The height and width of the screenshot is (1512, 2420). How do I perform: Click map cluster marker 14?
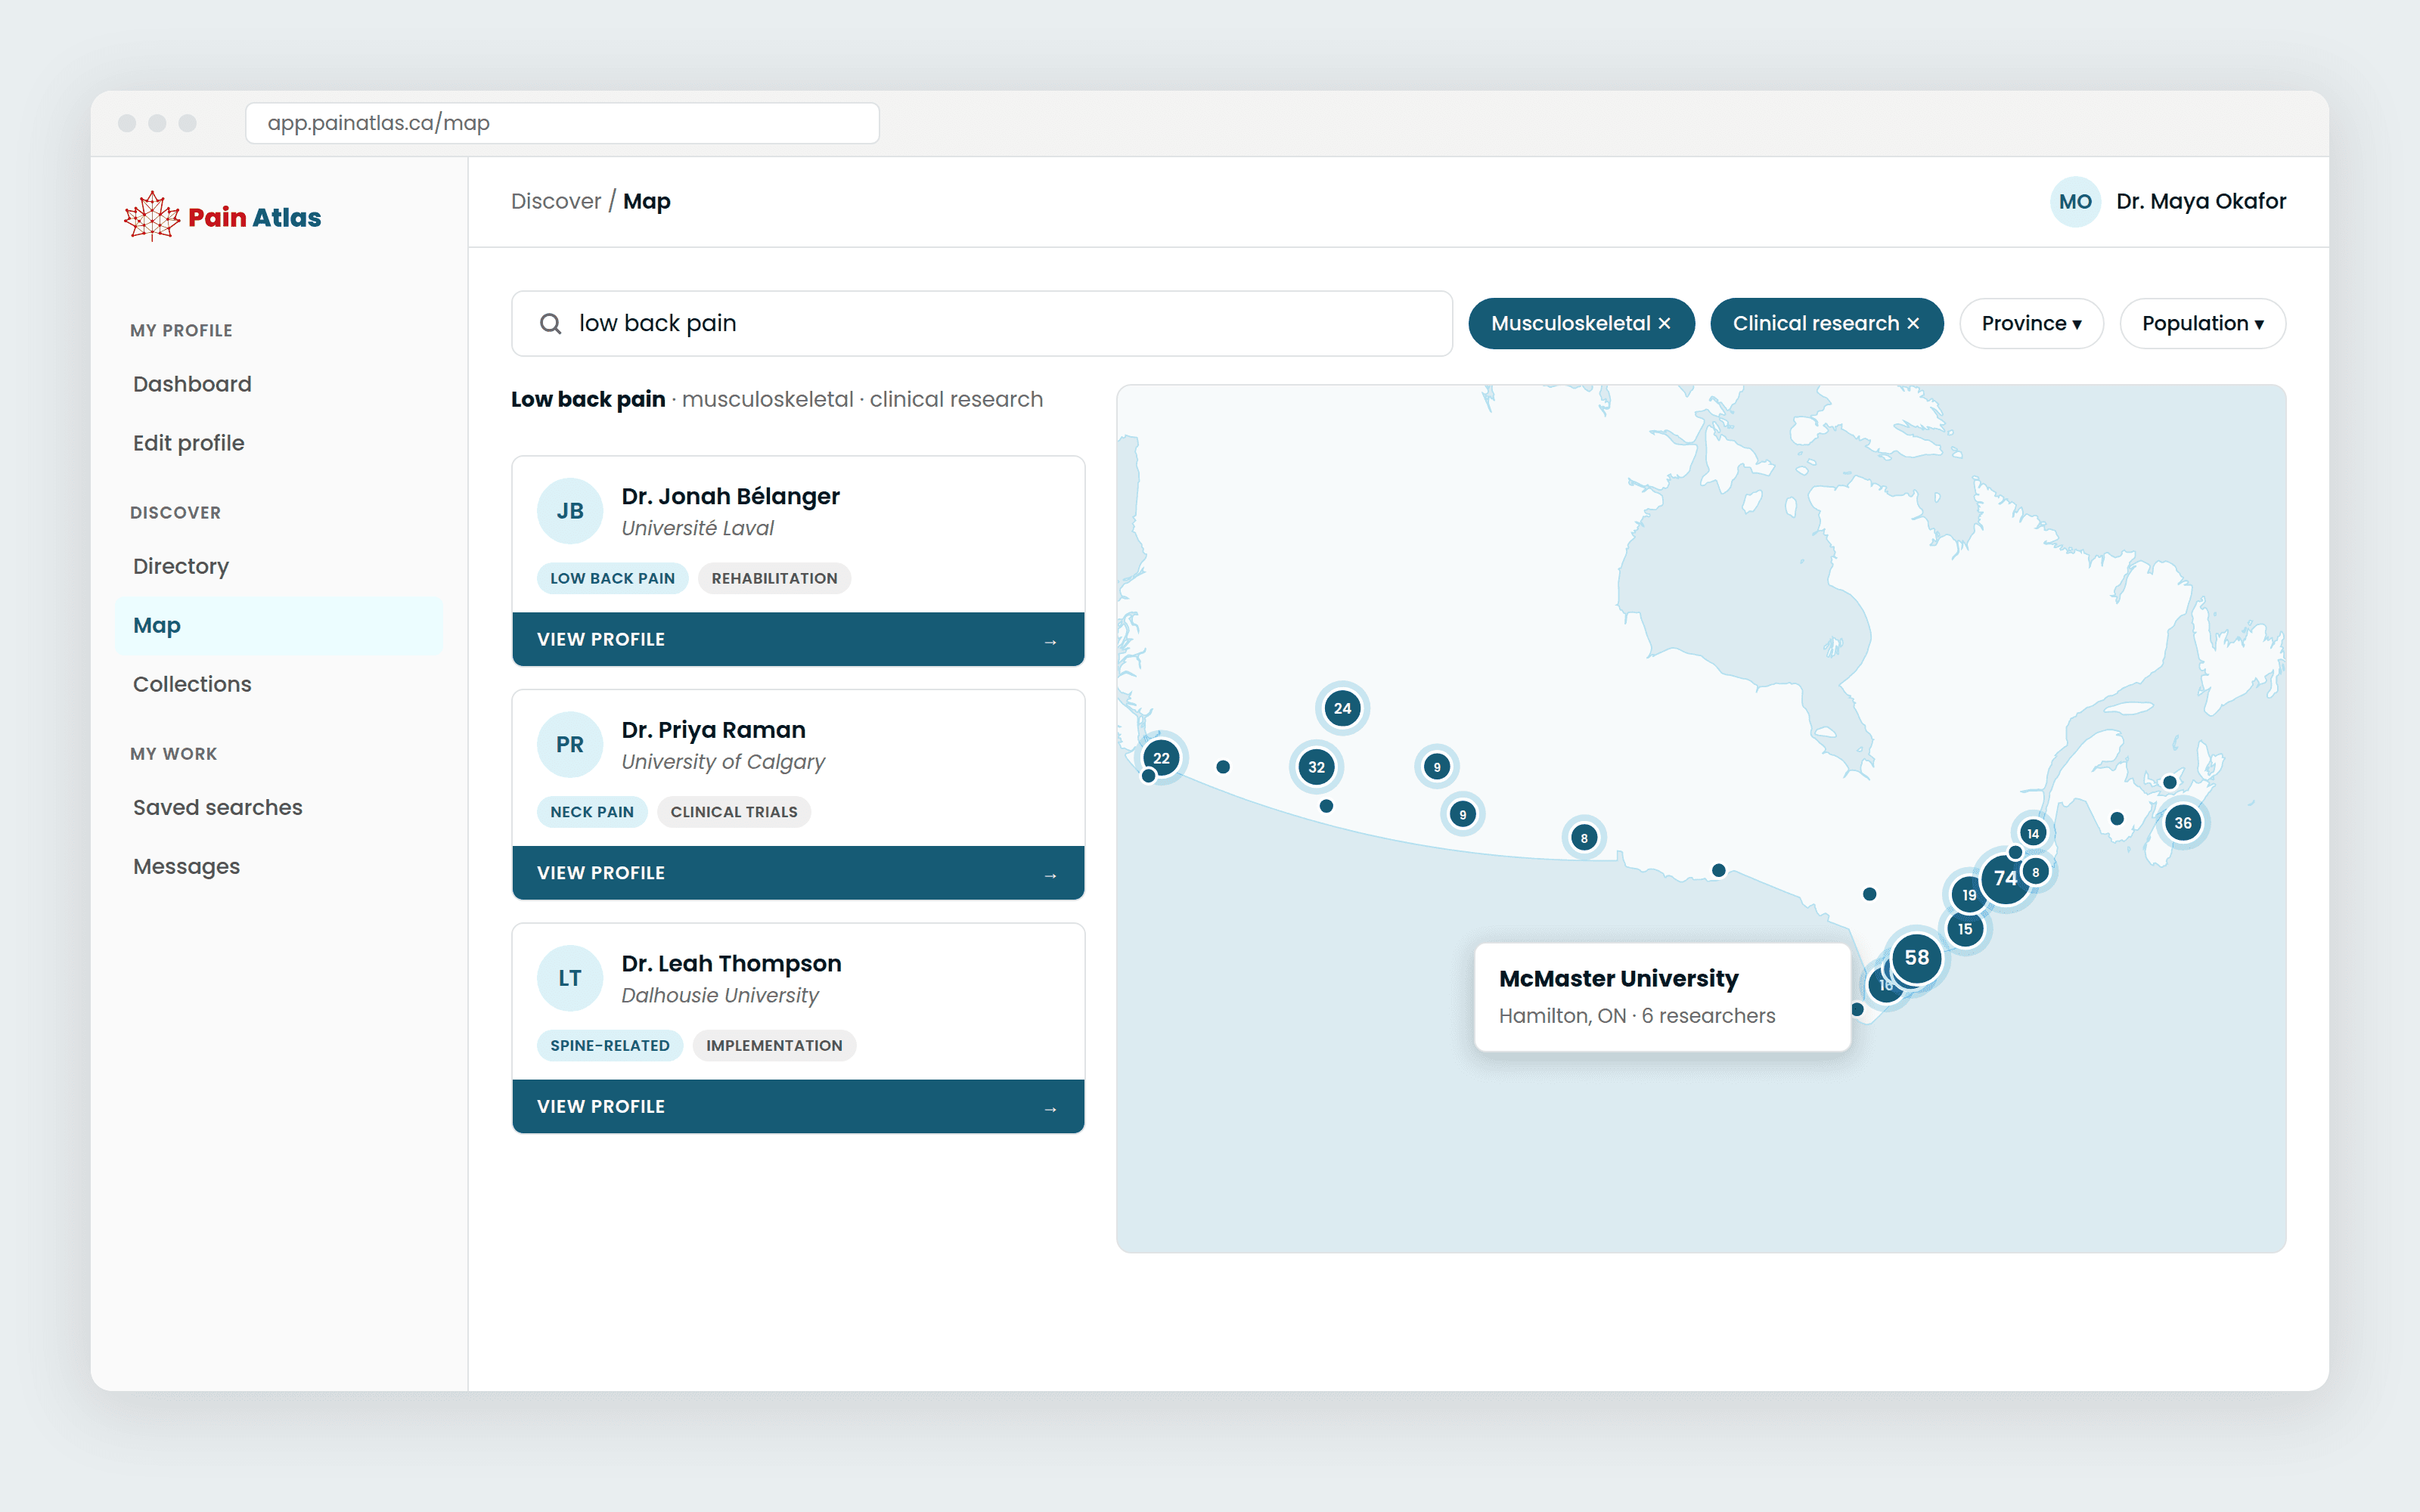pyautogui.click(x=2032, y=833)
